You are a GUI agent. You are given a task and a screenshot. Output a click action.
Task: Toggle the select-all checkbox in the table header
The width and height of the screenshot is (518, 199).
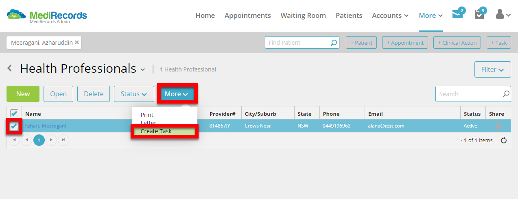click(14, 113)
